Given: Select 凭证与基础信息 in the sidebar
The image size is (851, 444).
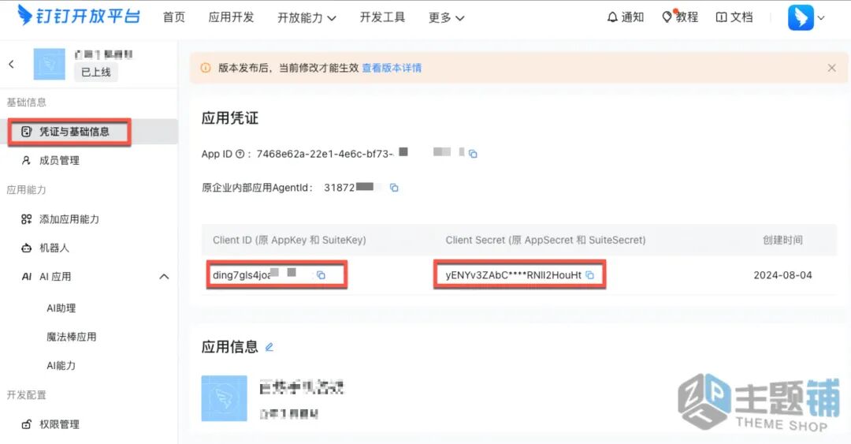Looking at the screenshot, I should (89, 132).
